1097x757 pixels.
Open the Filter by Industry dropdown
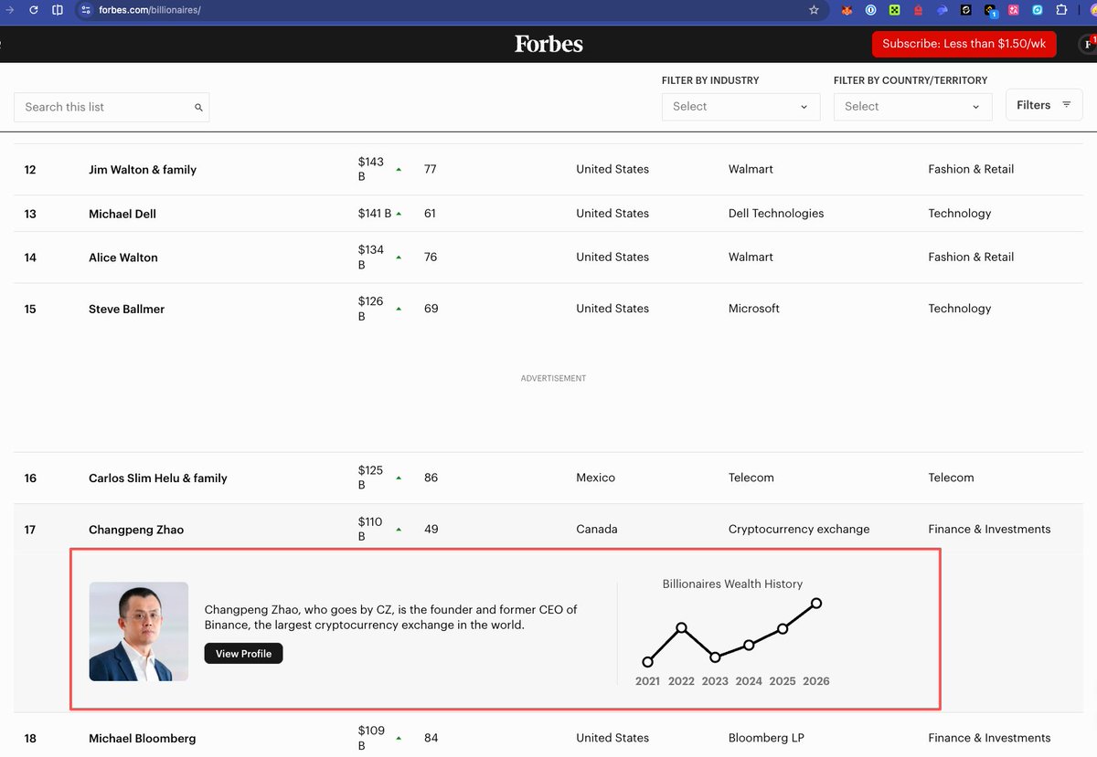(x=740, y=107)
